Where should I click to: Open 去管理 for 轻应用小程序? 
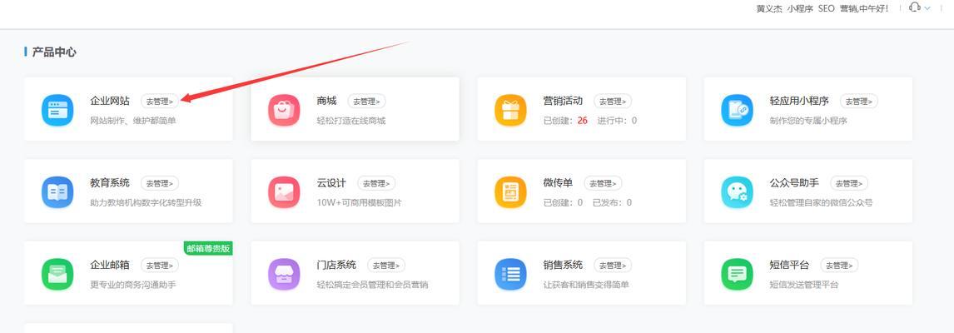tap(859, 101)
